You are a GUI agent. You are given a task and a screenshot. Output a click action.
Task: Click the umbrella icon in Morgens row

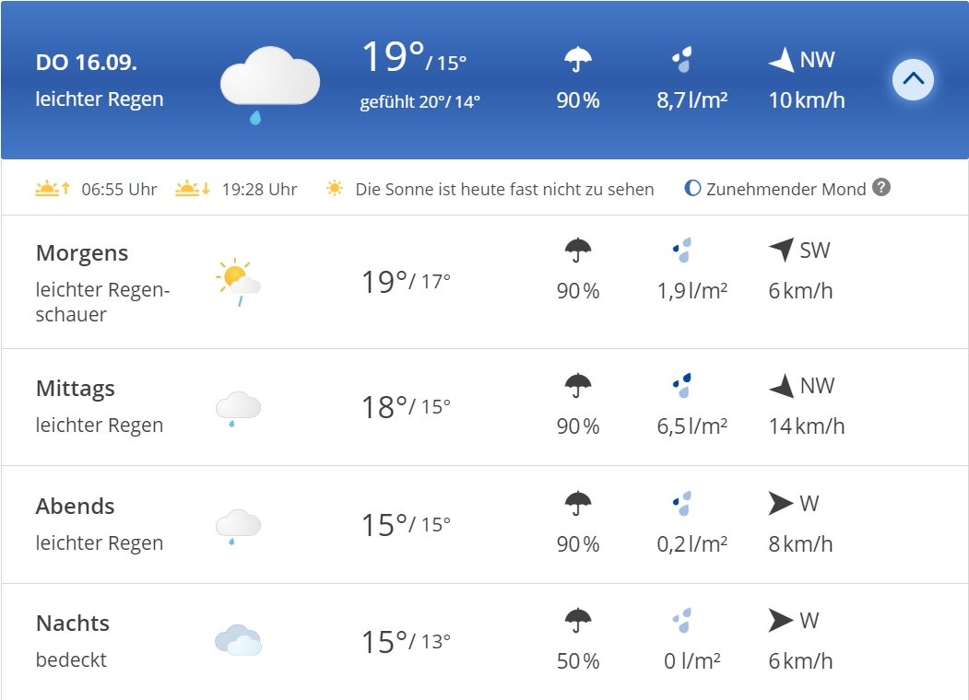pyautogui.click(x=578, y=250)
